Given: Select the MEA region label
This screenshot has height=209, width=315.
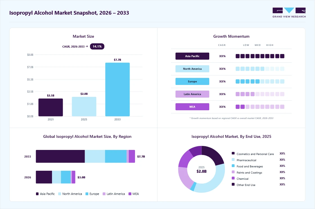Looking at the screenshot, I should [192, 107].
